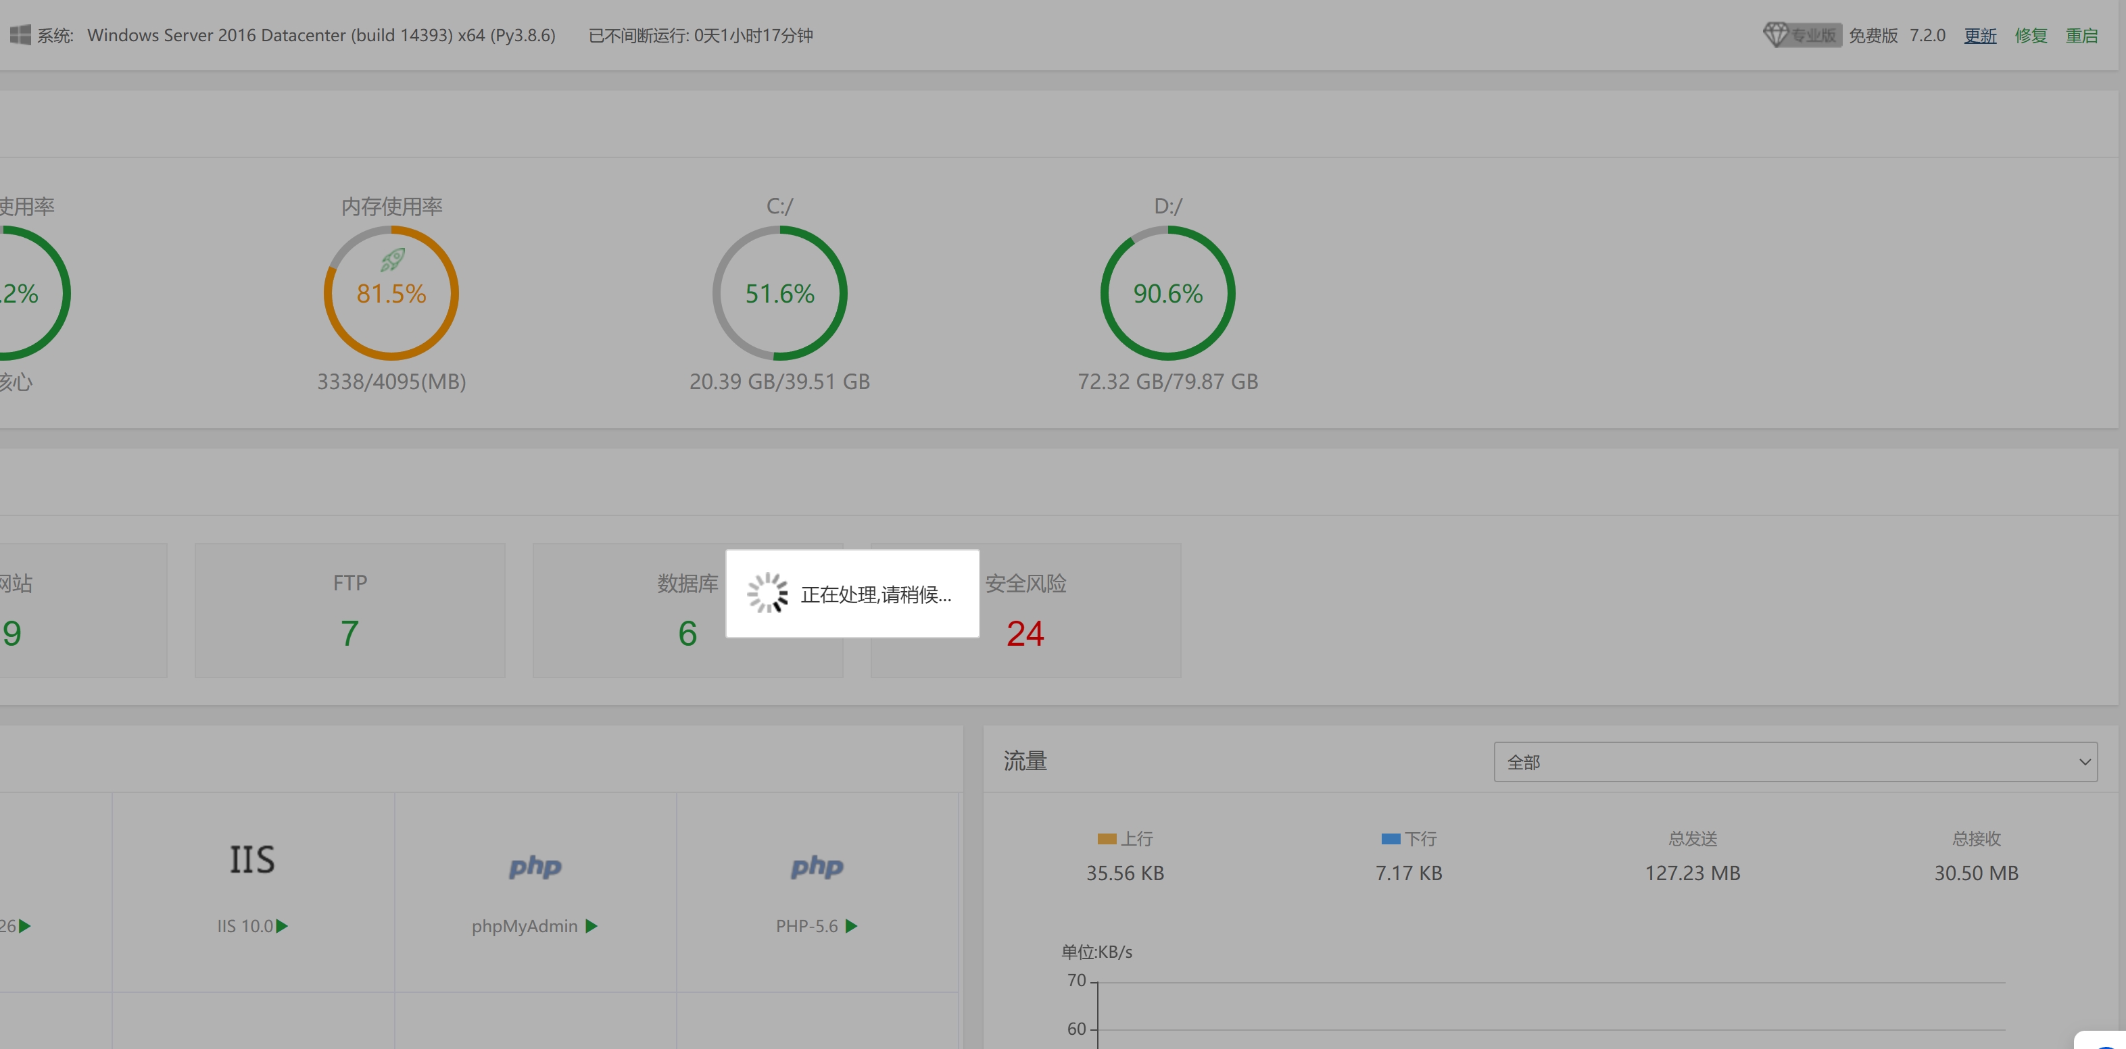Click the 20.39 GB/39.51 GB text
This screenshot has height=1049, width=2126.
tap(780, 382)
